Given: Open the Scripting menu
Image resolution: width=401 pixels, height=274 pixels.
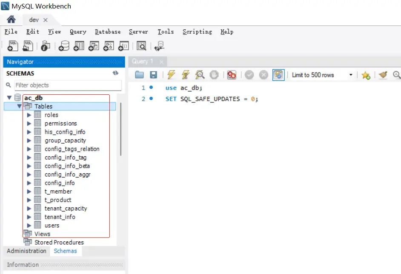Looking at the screenshot, I should (x=197, y=31).
